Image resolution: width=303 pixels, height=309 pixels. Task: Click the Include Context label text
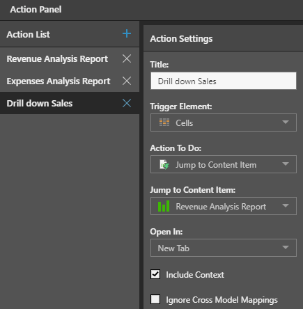click(195, 275)
